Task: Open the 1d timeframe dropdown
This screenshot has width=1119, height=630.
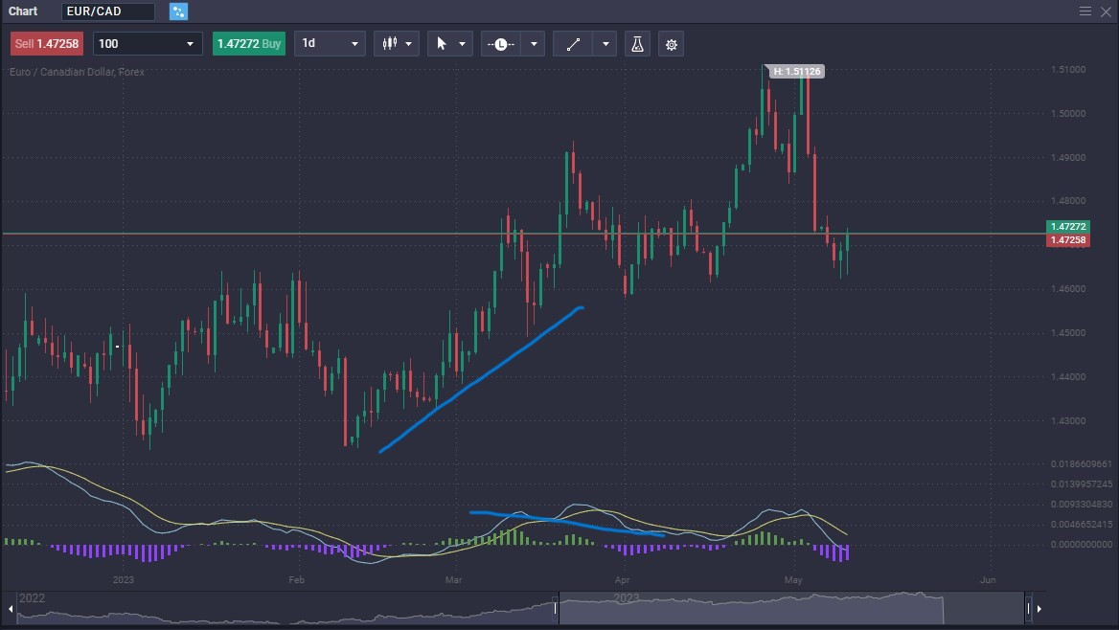Action: coord(330,43)
